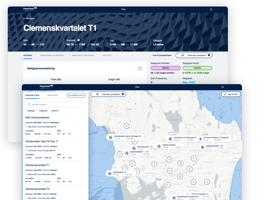Click Ammerud Stasjon T1 Bygg BC marker icon
This screenshot has width=264, height=200.
pos(200,139)
